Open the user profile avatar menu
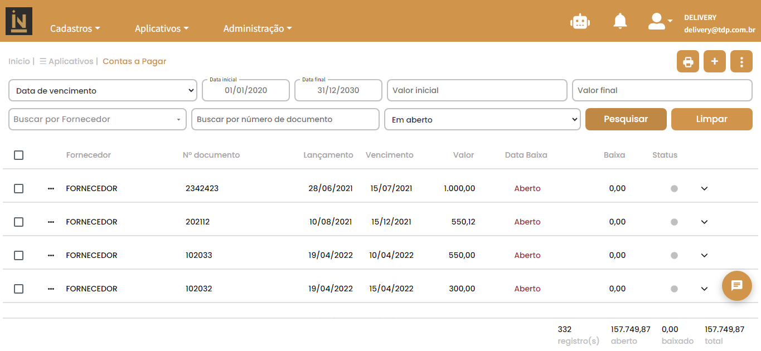 [x=660, y=21]
